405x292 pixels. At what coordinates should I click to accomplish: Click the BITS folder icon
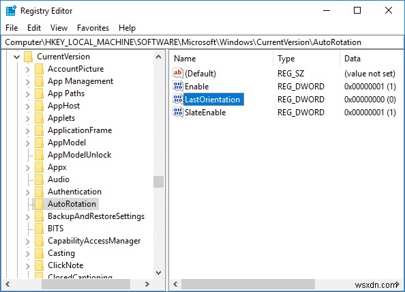pyautogui.click(x=39, y=229)
